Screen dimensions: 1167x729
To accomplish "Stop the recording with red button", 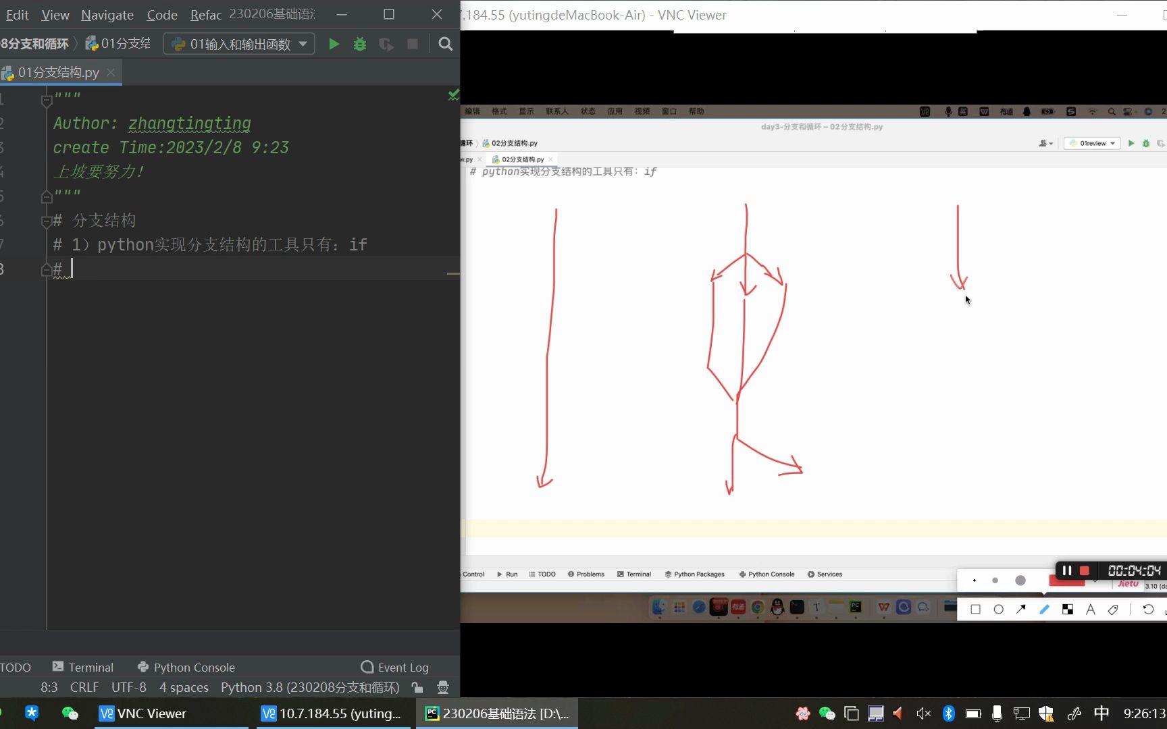I will pos(1085,571).
